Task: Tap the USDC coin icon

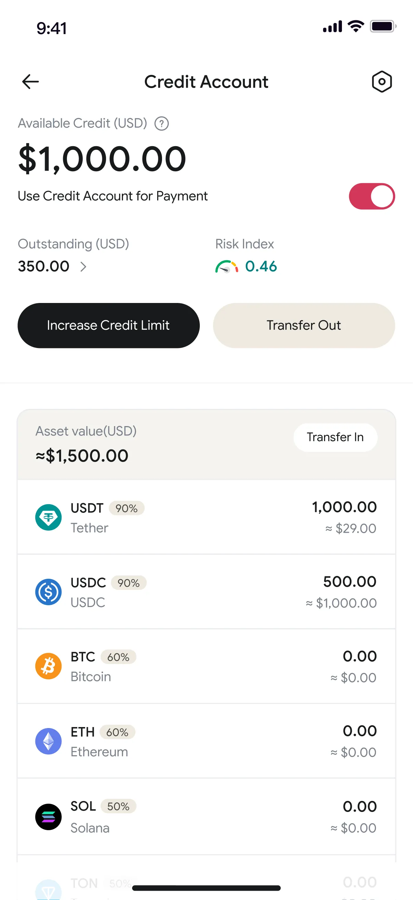Action: (48, 592)
